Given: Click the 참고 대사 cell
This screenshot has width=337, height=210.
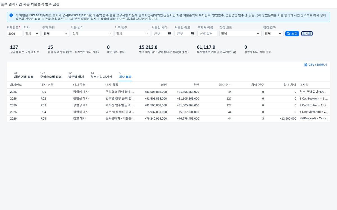Looking at the screenshot, I should (79, 119).
